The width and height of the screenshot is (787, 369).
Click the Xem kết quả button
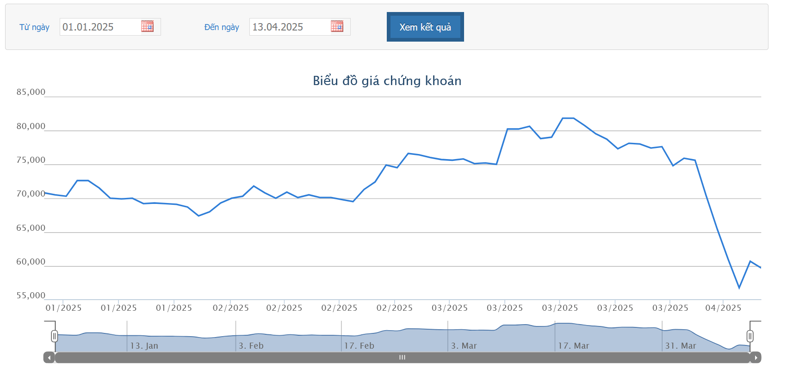click(425, 27)
